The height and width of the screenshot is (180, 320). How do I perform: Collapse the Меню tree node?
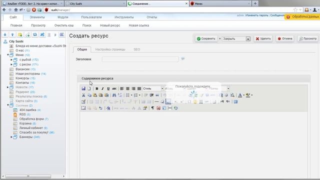8,55
